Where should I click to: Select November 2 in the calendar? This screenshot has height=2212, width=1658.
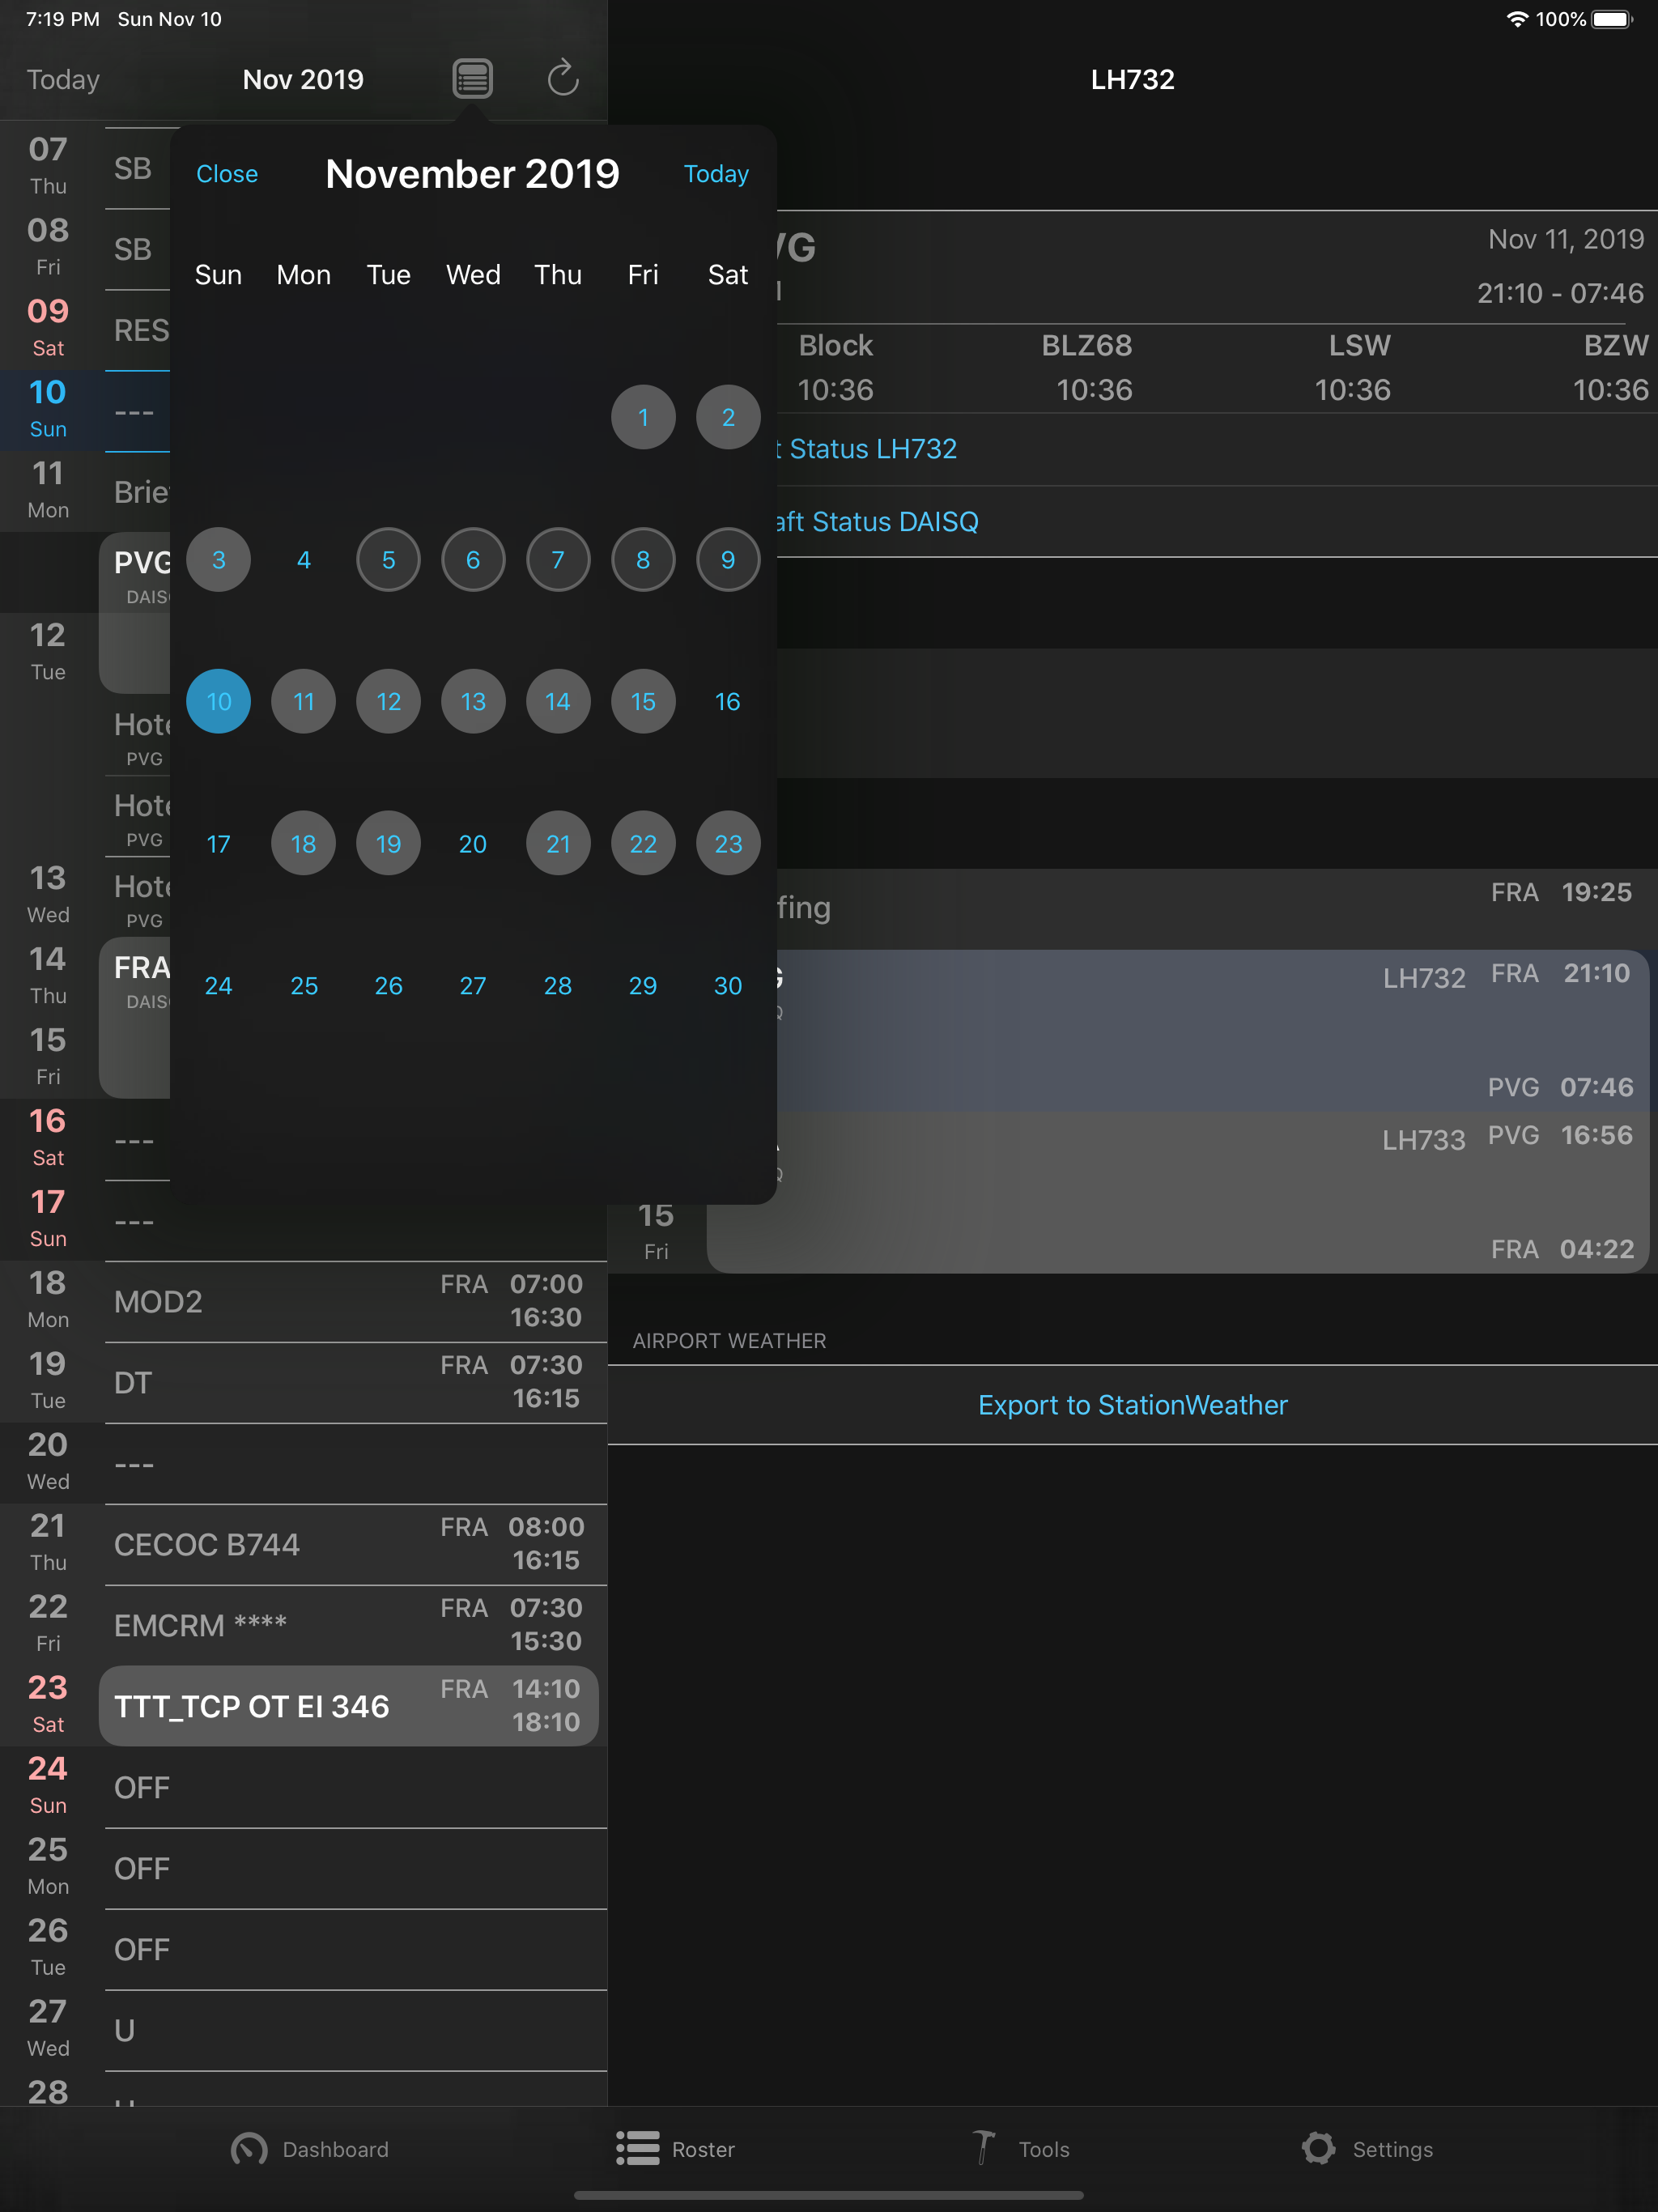click(728, 417)
